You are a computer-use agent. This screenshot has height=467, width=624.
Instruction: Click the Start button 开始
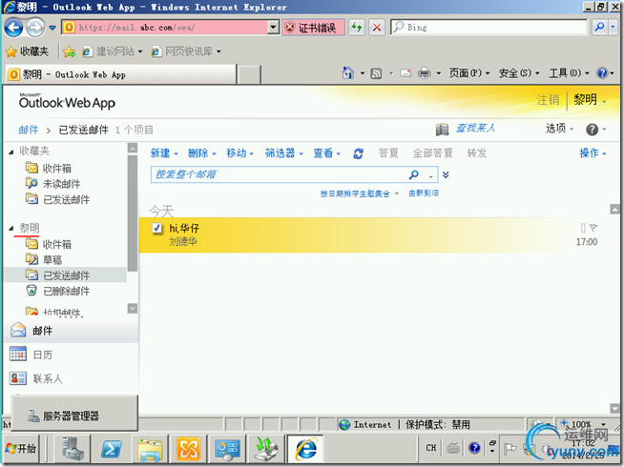click(21, 449)
